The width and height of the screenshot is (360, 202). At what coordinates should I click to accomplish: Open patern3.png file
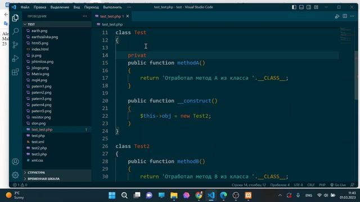point(41,99)
